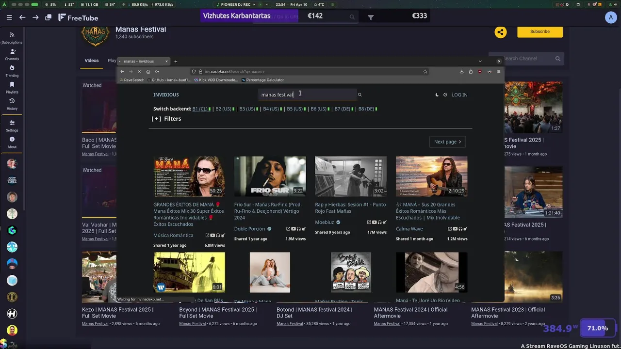Click the Invidious LOG IN link
The image size is (621, 349).
click(x=459, y=95)
